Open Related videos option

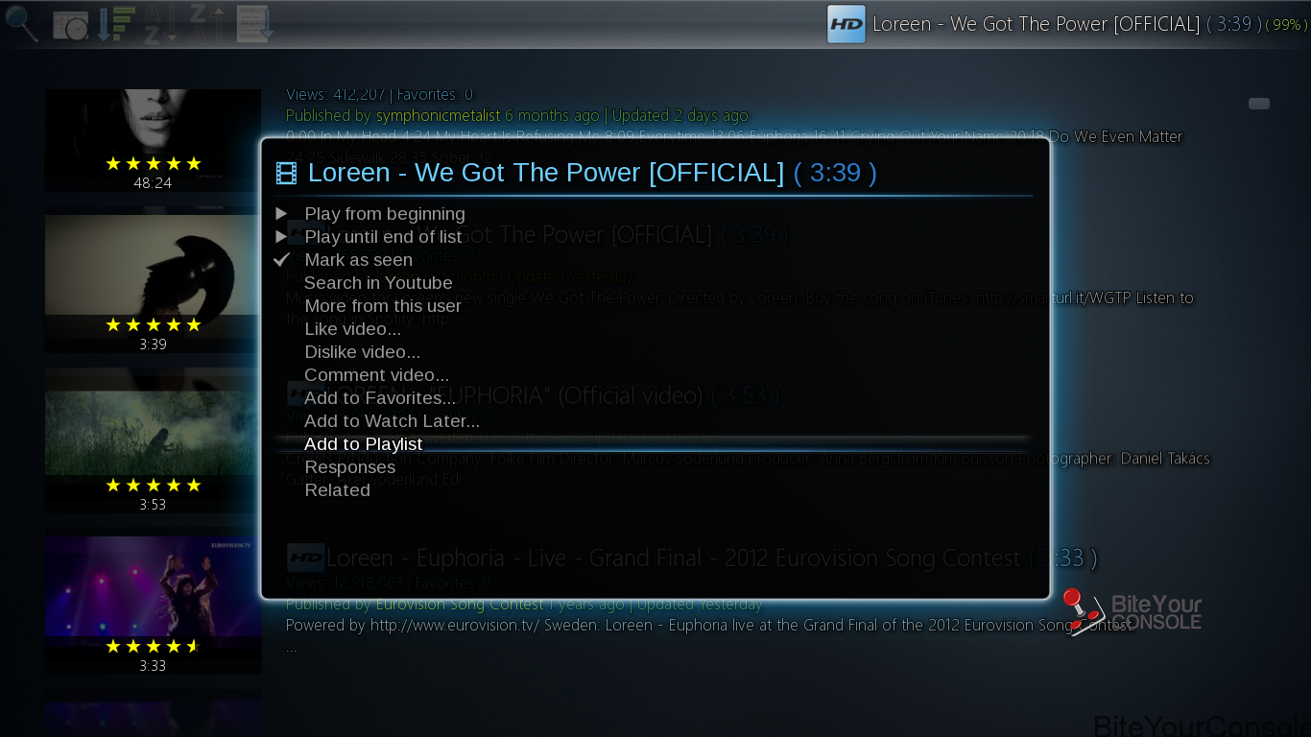[x=337, y=490]
